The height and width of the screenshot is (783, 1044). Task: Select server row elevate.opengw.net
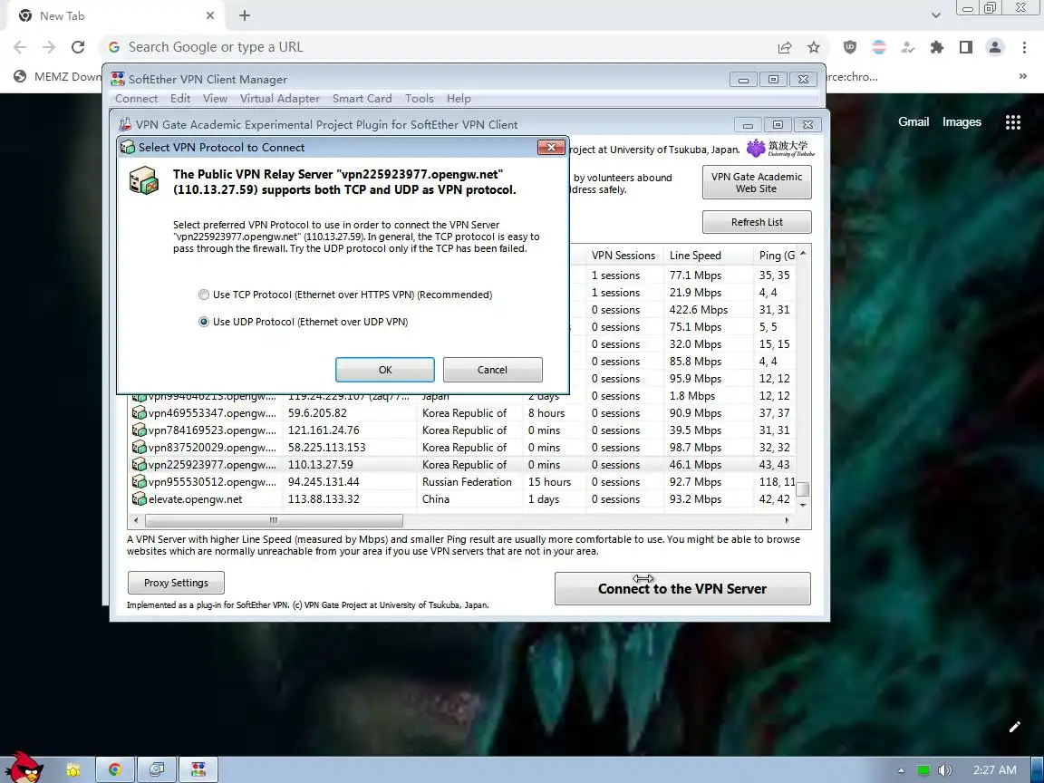461,499
